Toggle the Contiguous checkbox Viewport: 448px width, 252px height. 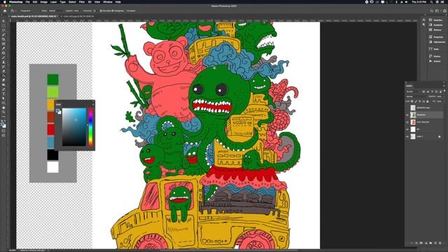[112, 11]
